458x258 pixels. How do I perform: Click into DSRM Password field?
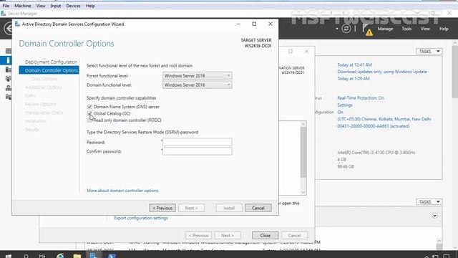click(x=198, y=142)
